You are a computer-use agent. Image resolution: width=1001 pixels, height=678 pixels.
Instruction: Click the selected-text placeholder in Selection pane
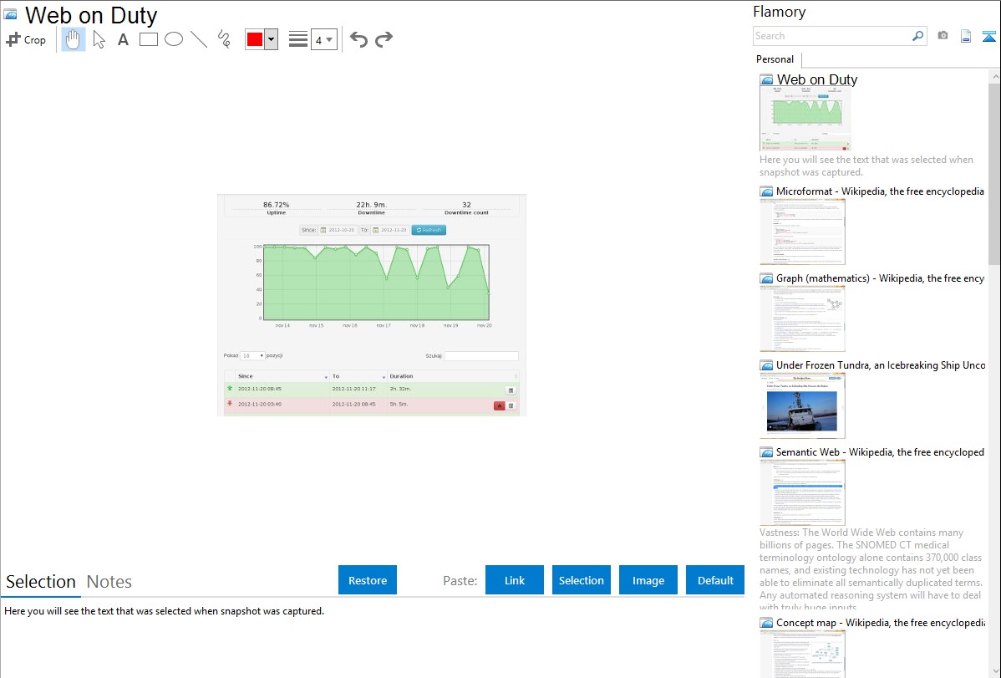pyautogui.click(x=164, y=611)
